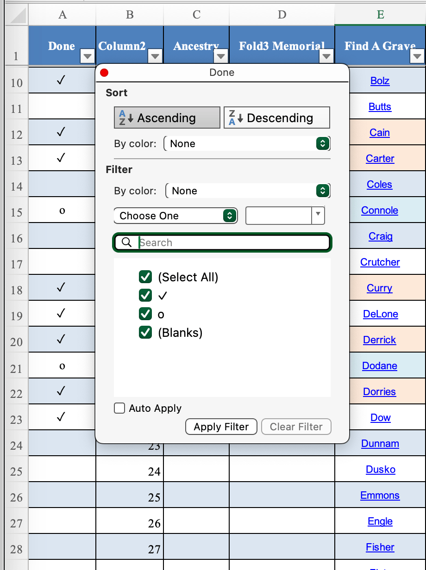
Task: Open the Done column filter arrow
Action: [87, 56]
